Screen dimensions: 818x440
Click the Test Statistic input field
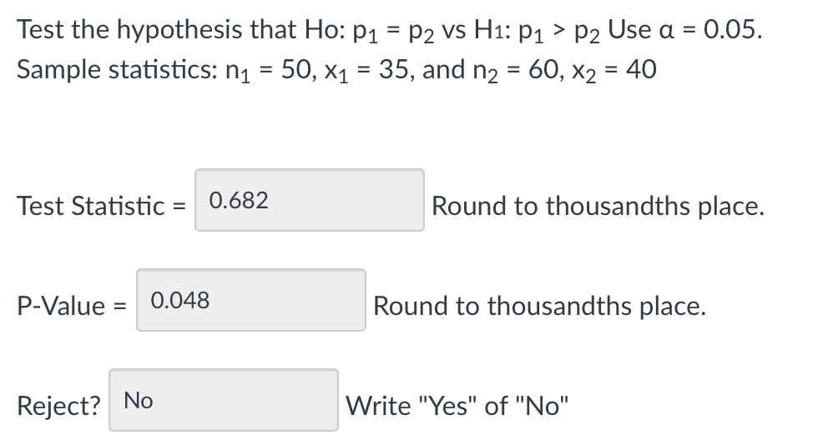[x=310, y=200]
